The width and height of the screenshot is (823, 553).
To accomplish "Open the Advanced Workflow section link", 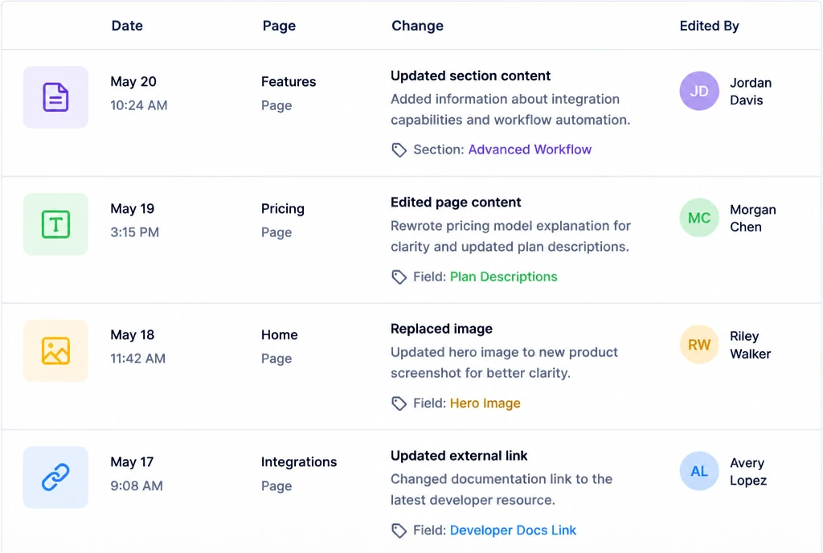I will click(x=530, y=150).
